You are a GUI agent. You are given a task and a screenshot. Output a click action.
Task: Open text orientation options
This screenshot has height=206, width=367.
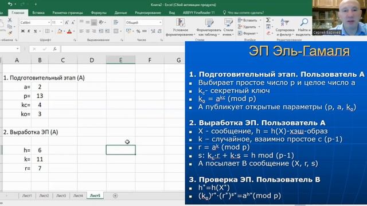[101, 22]
